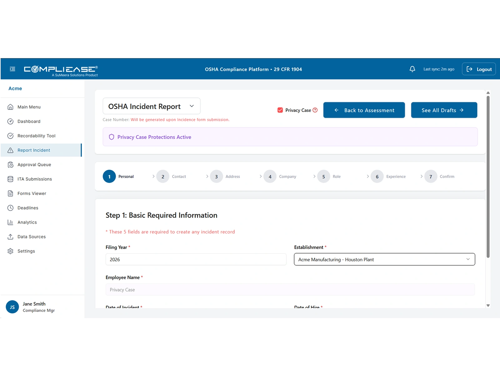500x375 pixels.
Task: Uncheck the Privacy Case checkbox
Action: point(280,110)
